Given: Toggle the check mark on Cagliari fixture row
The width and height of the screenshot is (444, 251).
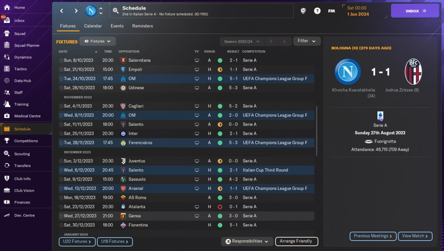Looking at the screenshot, I should [x=61, y=106].
